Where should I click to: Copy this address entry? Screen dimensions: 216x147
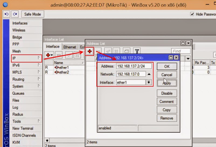coord(167,110)
